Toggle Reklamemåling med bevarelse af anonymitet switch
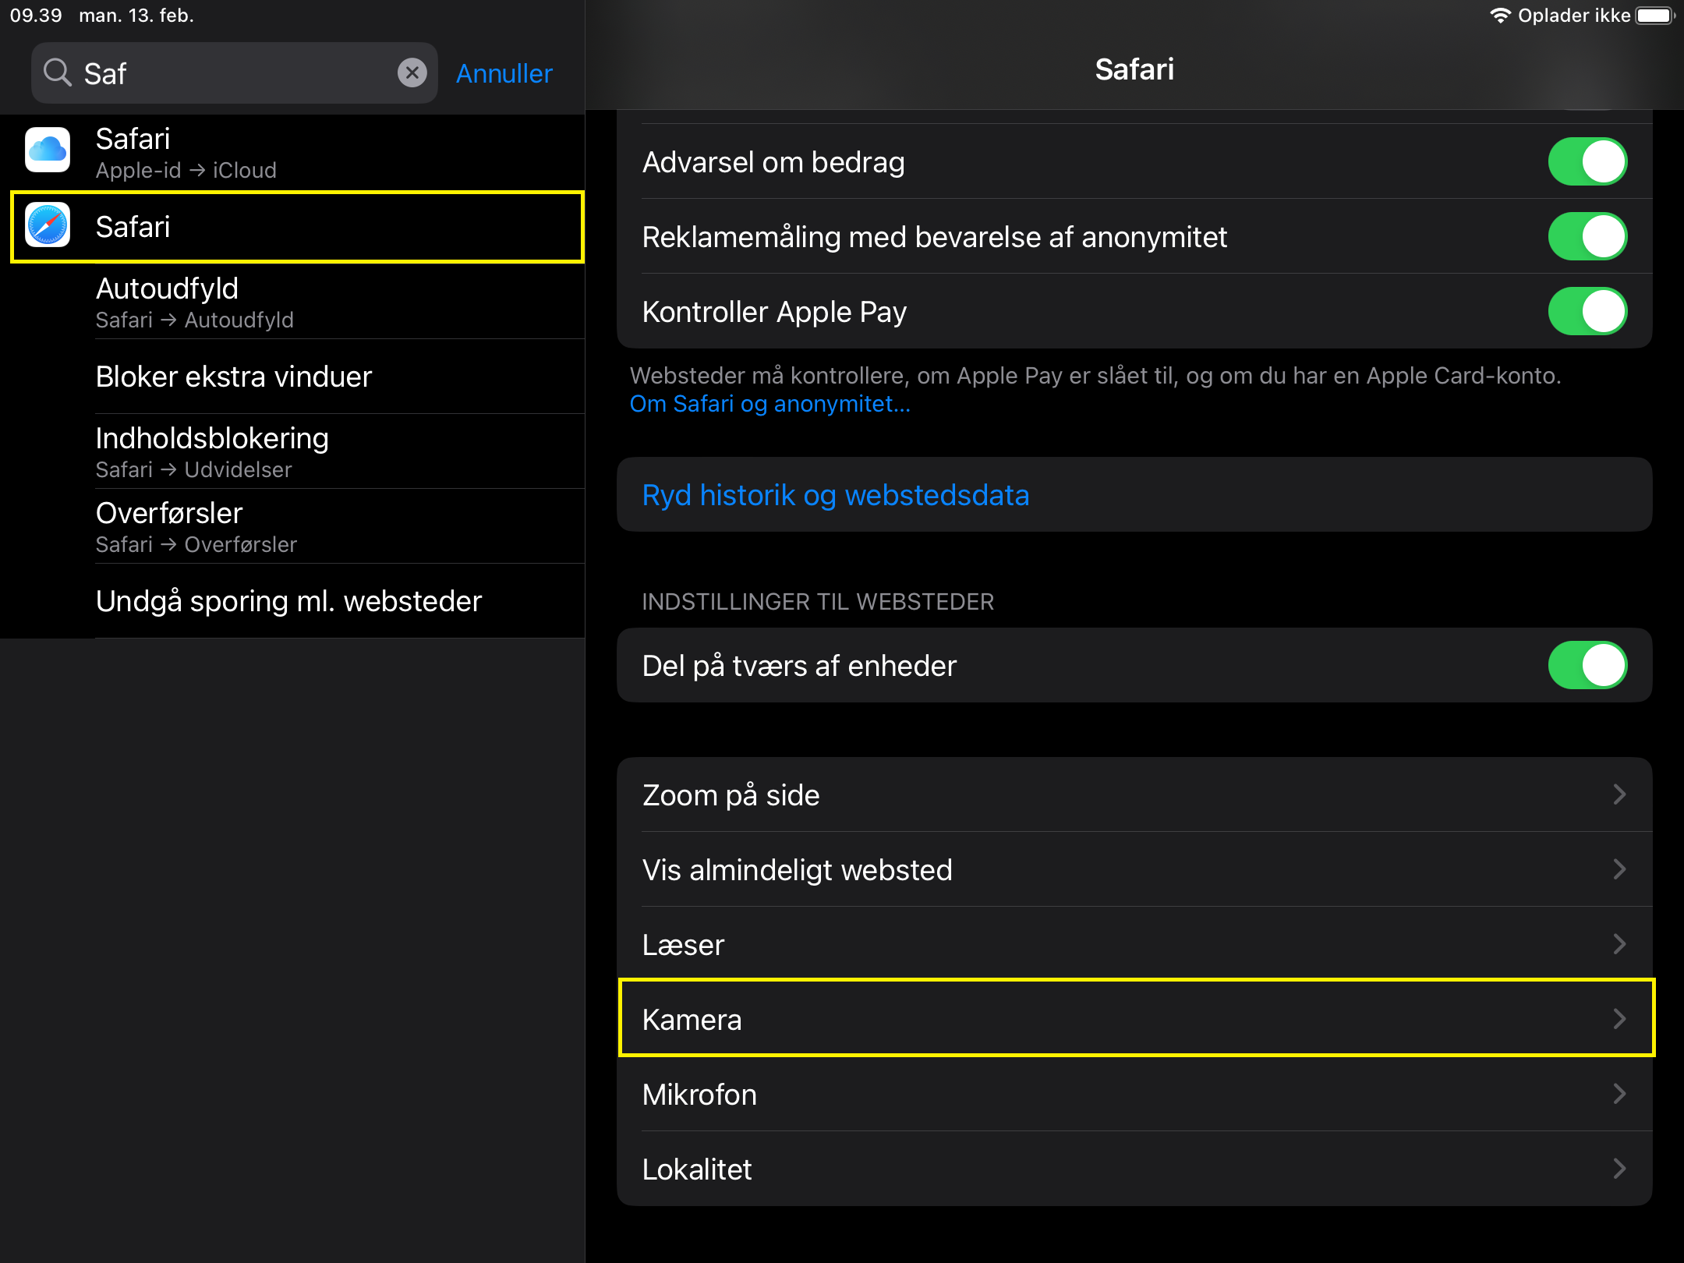Screen dimensions: 1684x1263 pyautogui.click(x=1587, y=236)
